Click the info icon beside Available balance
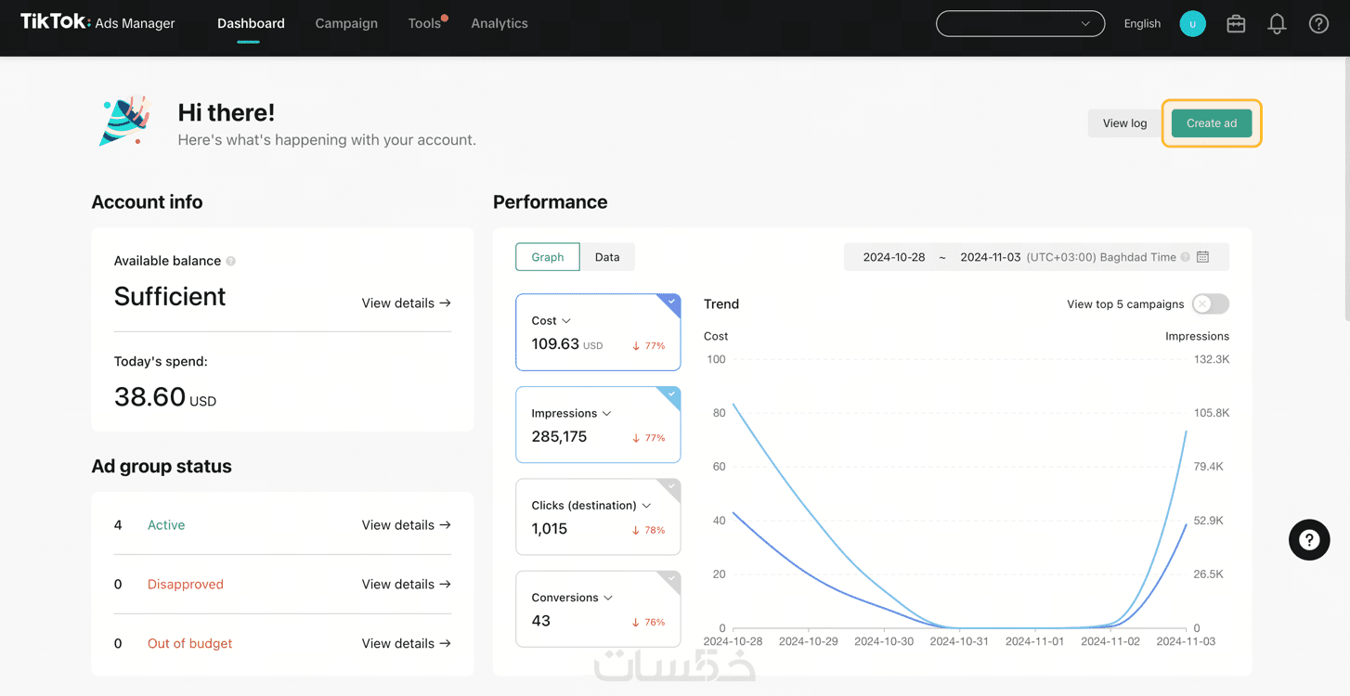Screen dimensions: 1350x696 [x=231, y=262]
